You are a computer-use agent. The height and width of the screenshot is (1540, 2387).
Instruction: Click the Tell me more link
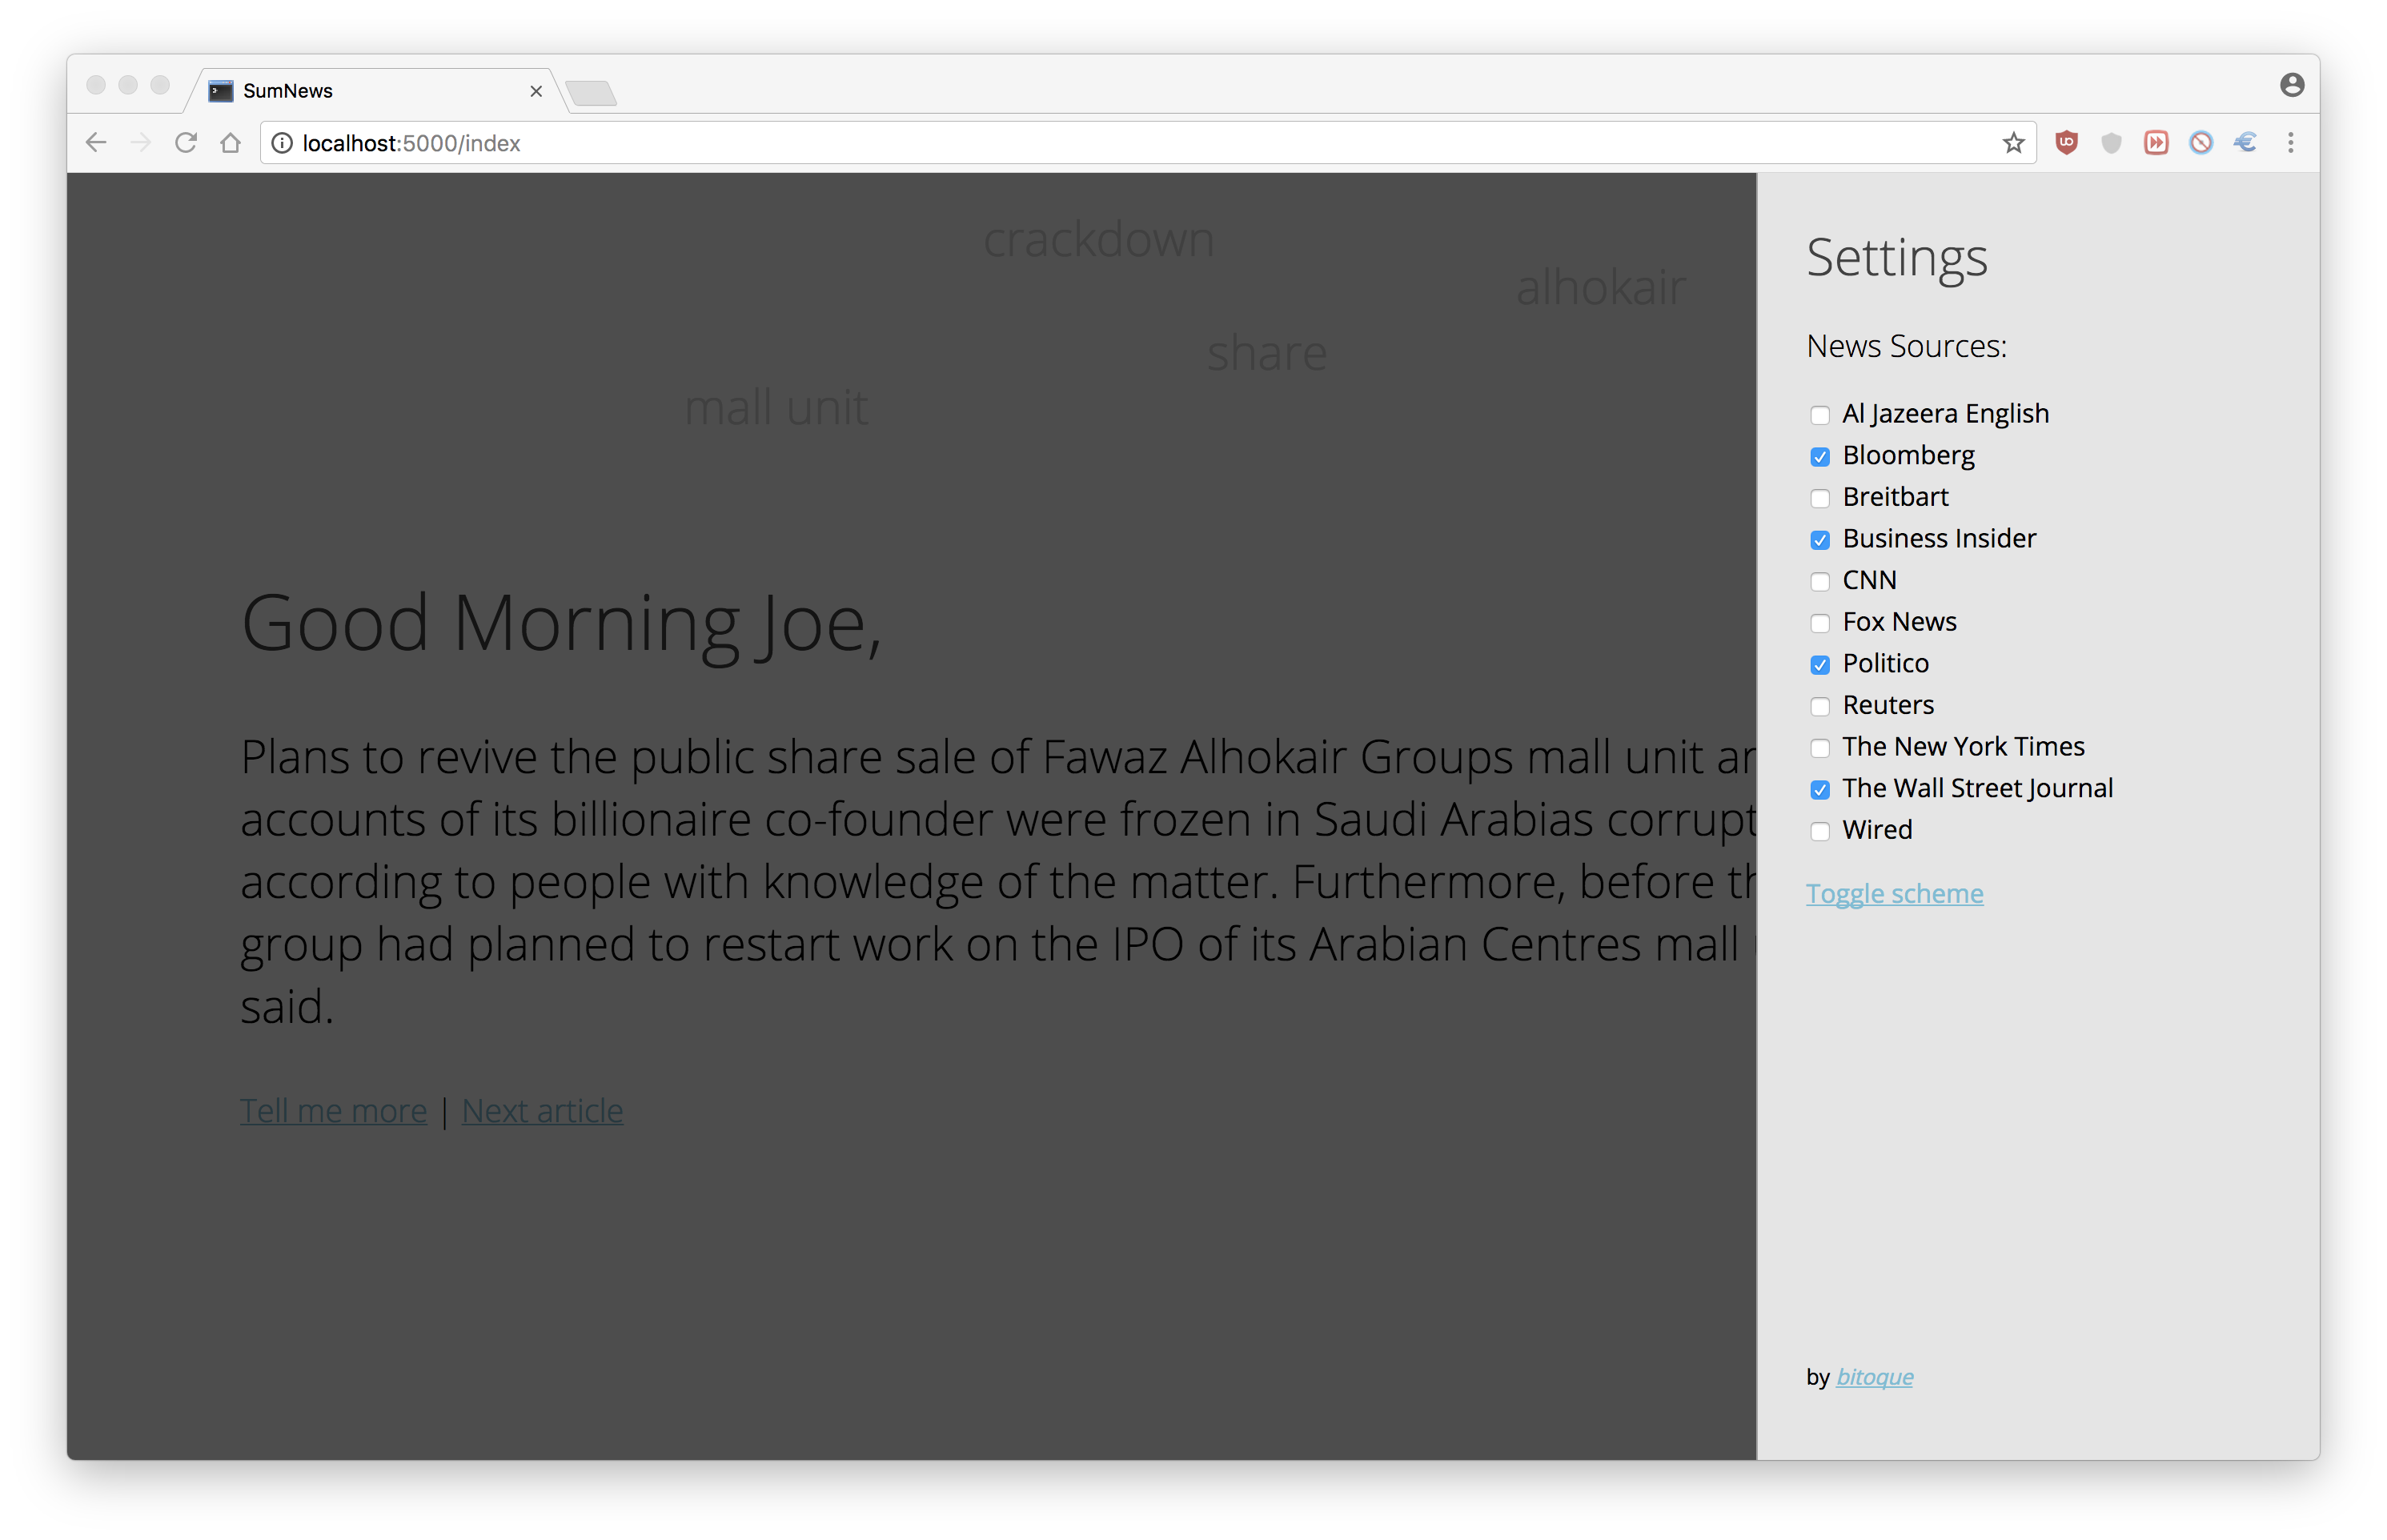click(333, 1111)
